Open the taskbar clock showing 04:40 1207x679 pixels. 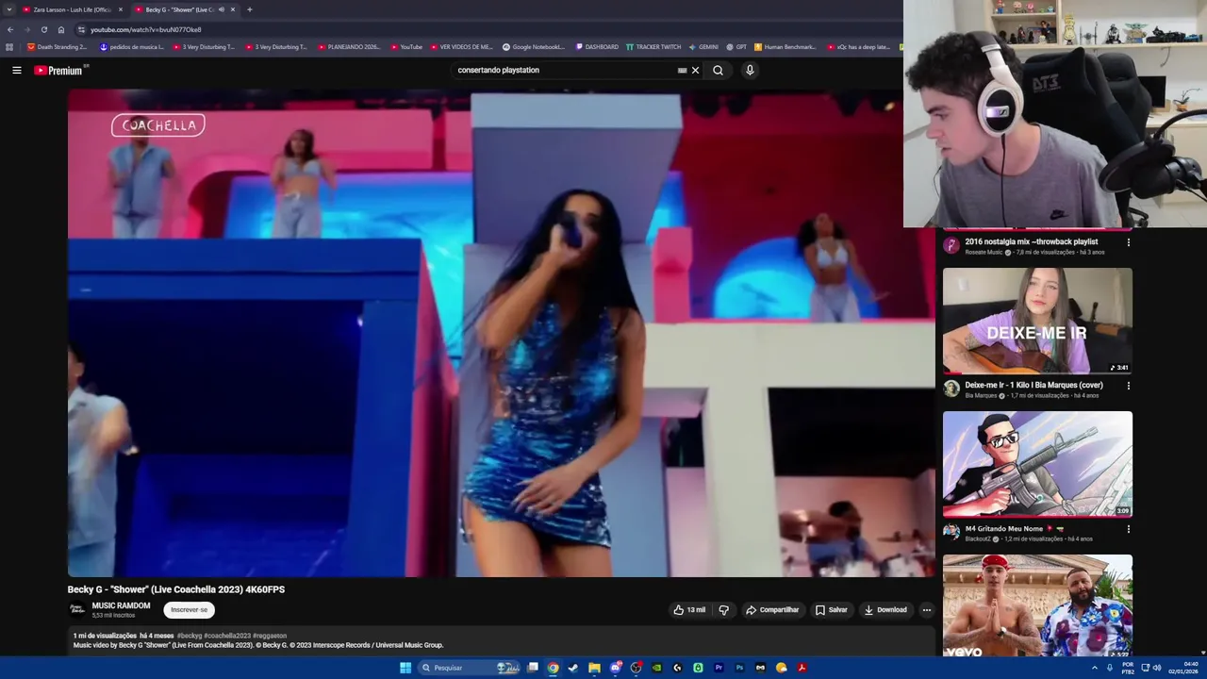pos(1183,668)
